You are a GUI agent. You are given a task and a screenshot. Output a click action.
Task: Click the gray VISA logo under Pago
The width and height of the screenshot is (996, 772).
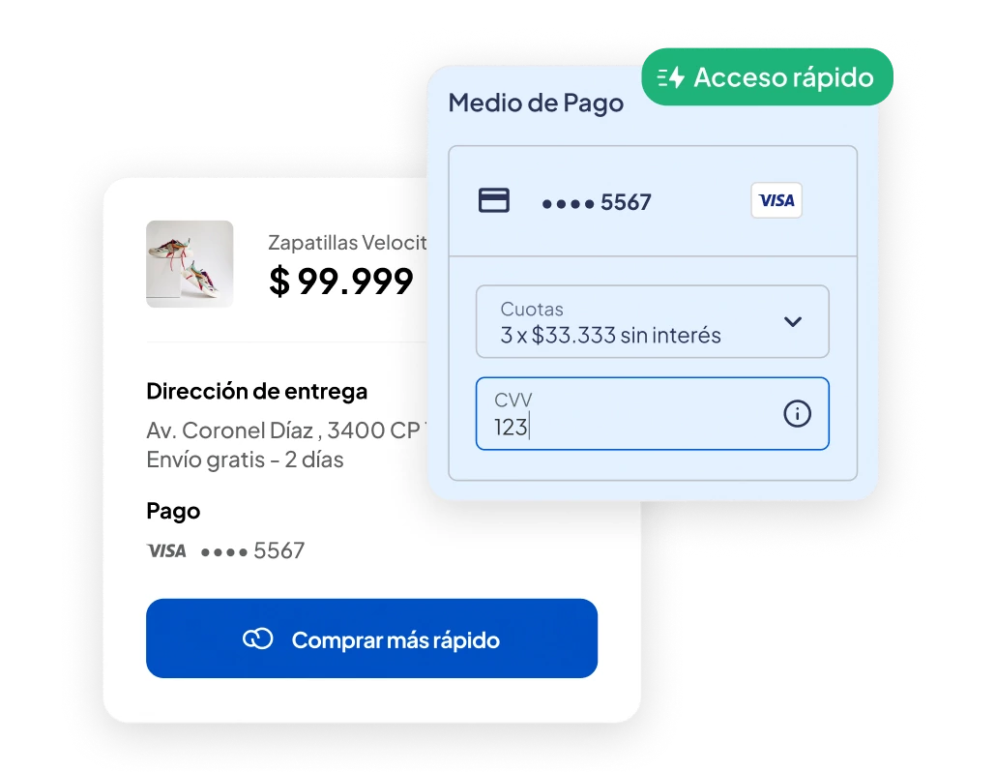(166, 550)
